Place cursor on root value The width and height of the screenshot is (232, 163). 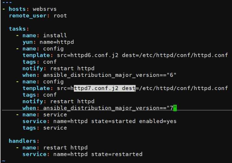pos(60,16)
